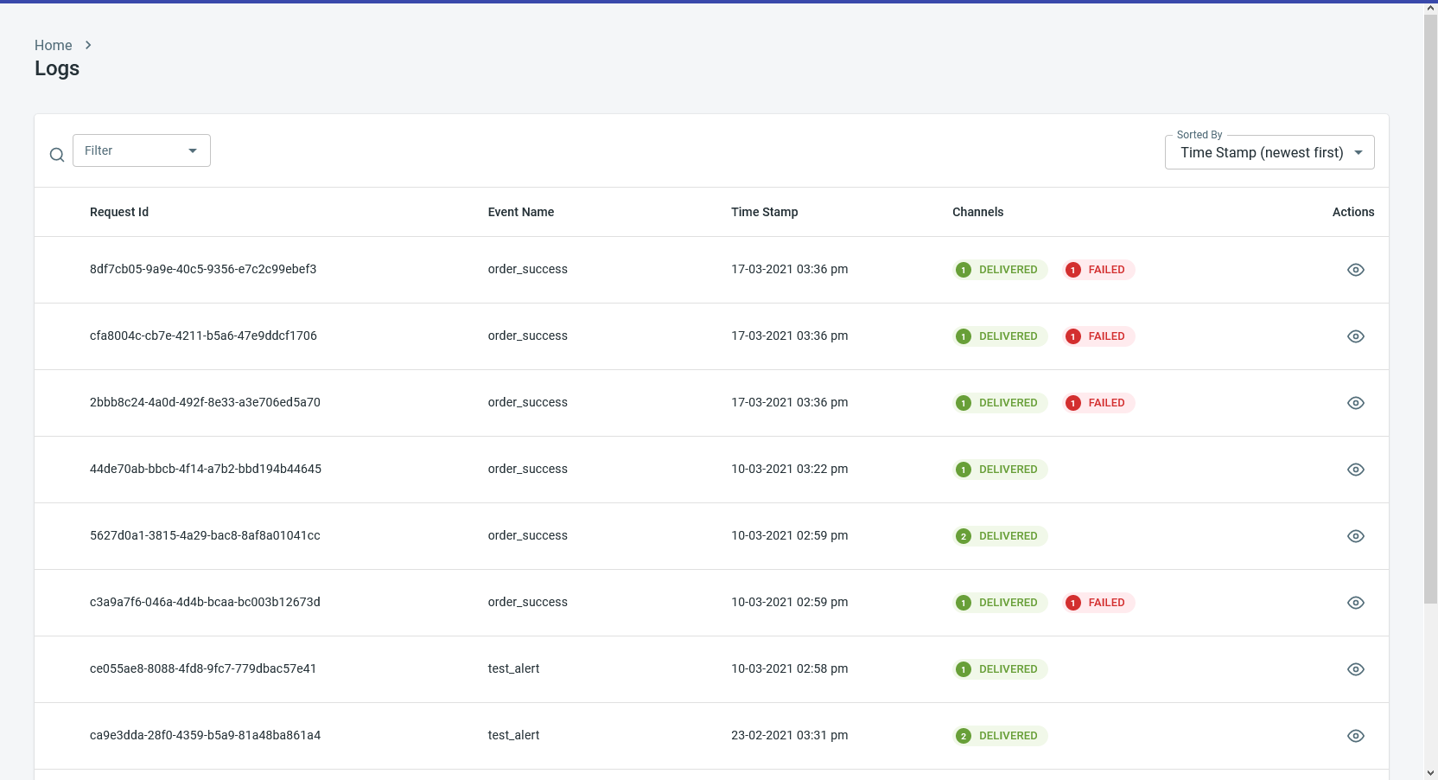1438x780 pixels.
Task: Click the scrollbar up arrow
Action: pyautogui.click(x=1431, y=8)
